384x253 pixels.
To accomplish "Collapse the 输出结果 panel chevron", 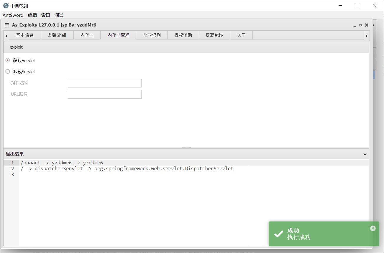I will (x=365, y=154).
